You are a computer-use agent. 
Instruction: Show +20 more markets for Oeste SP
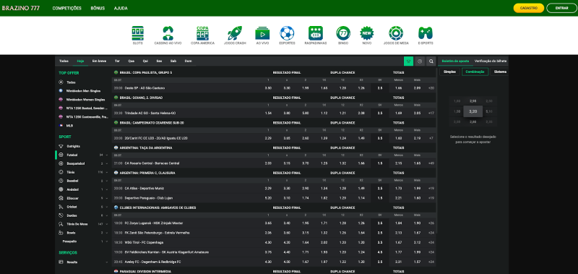coord(431,88)
